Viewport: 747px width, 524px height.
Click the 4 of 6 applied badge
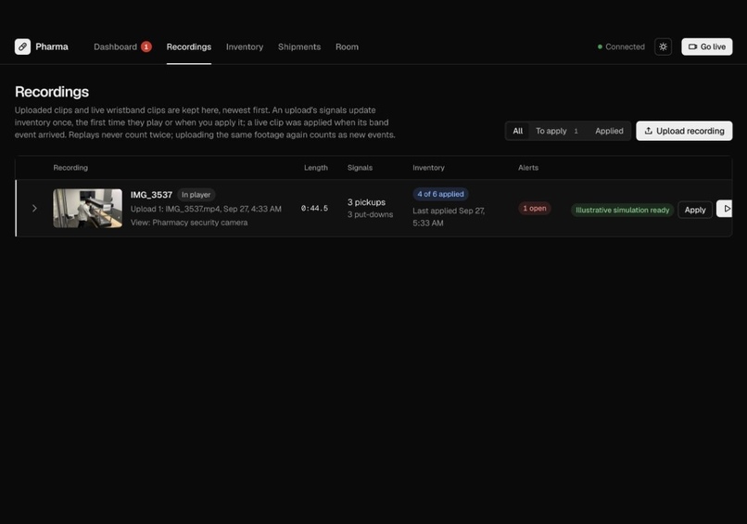pos(440,194)
